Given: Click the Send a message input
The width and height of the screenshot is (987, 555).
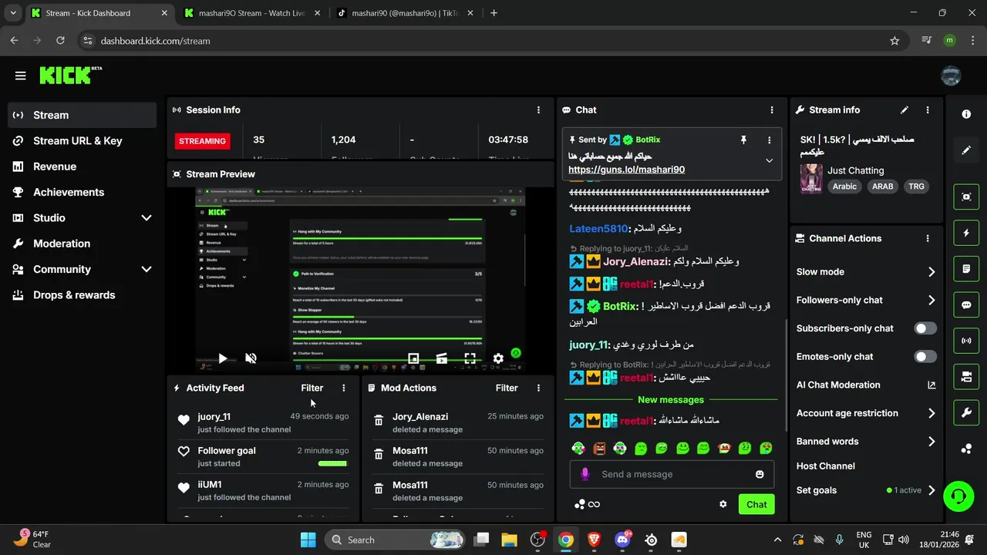Looking at the screenshot, I should click(672, 474).
